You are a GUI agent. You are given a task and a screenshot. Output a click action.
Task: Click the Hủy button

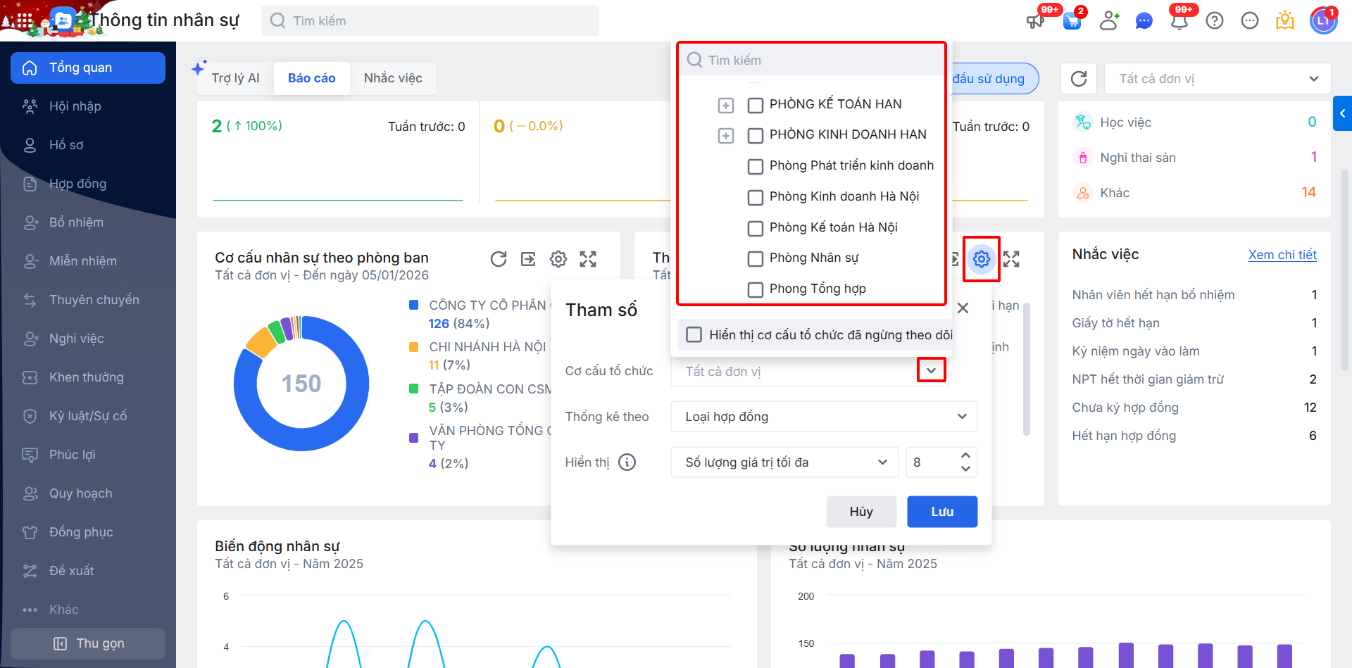click(861, 512)
